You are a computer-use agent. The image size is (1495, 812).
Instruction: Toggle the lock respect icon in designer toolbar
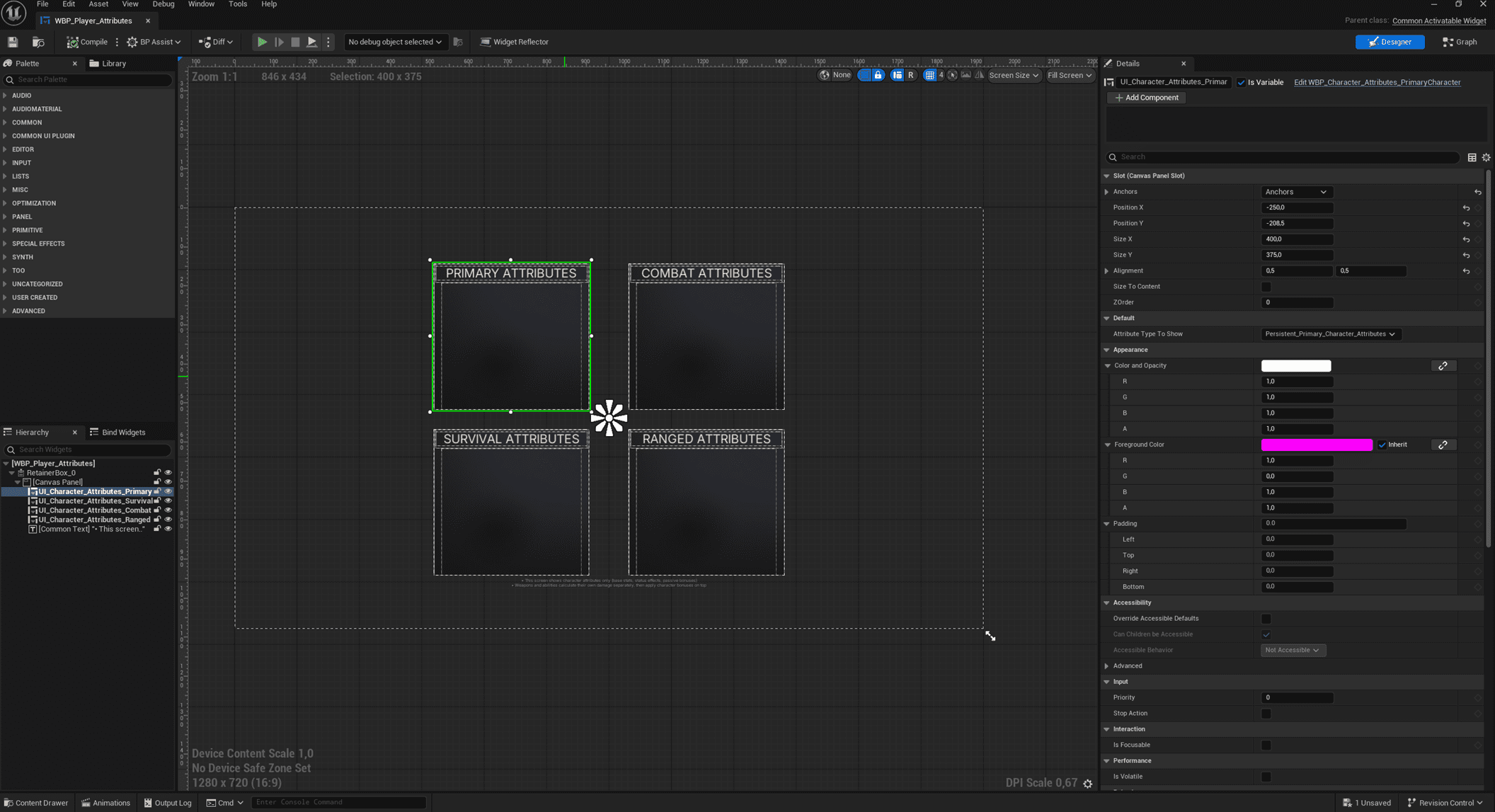click(878, 75)
